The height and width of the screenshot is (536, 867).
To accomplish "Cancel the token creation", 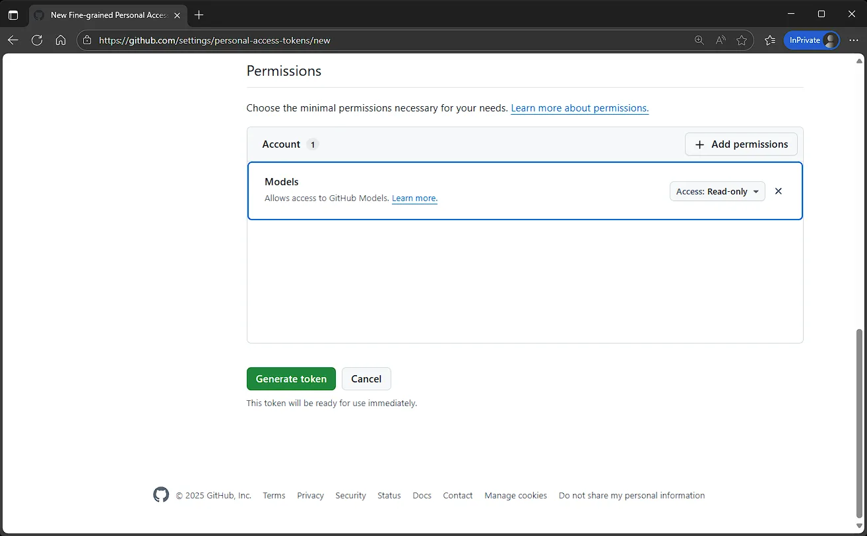I will point(366,379).
